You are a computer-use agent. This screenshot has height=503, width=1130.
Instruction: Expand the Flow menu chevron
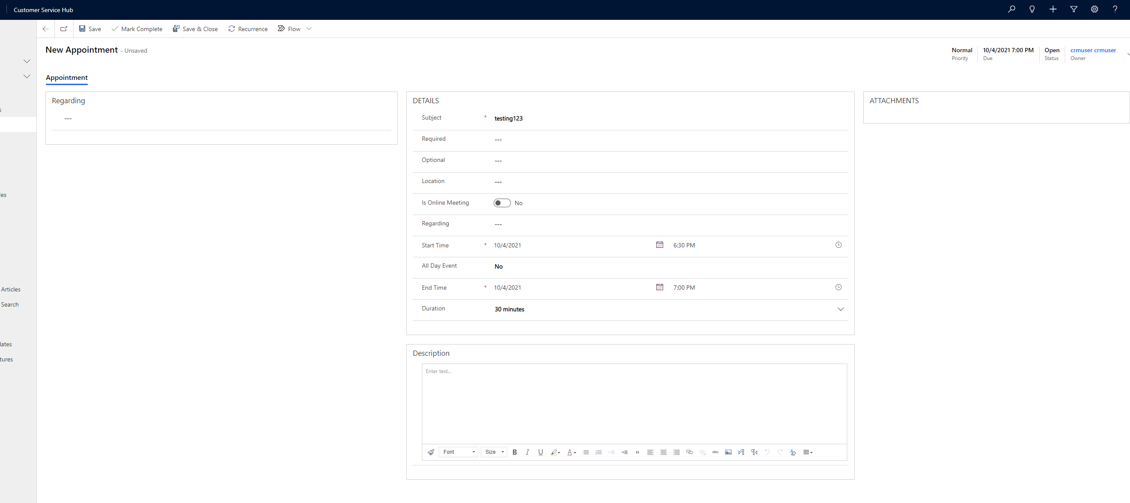click(x=309, y=28)
